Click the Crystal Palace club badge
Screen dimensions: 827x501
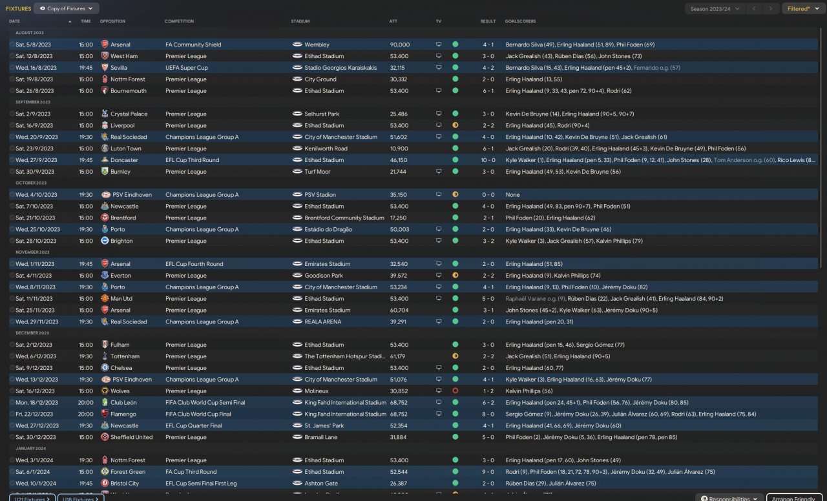tap(105, 114)
